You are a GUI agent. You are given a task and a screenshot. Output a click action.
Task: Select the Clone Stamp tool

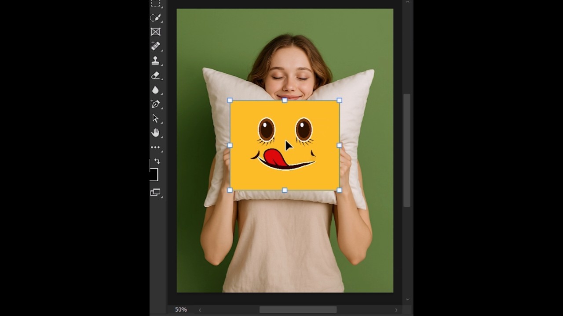click(x=155, y=60)
